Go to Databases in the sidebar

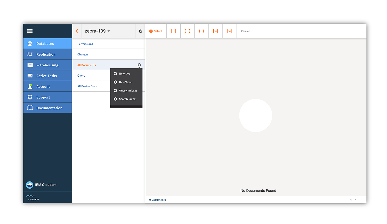tap(48, 44)
